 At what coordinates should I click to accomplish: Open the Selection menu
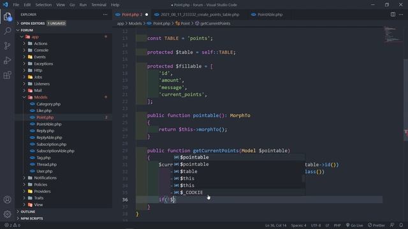(x=43, y=4)
